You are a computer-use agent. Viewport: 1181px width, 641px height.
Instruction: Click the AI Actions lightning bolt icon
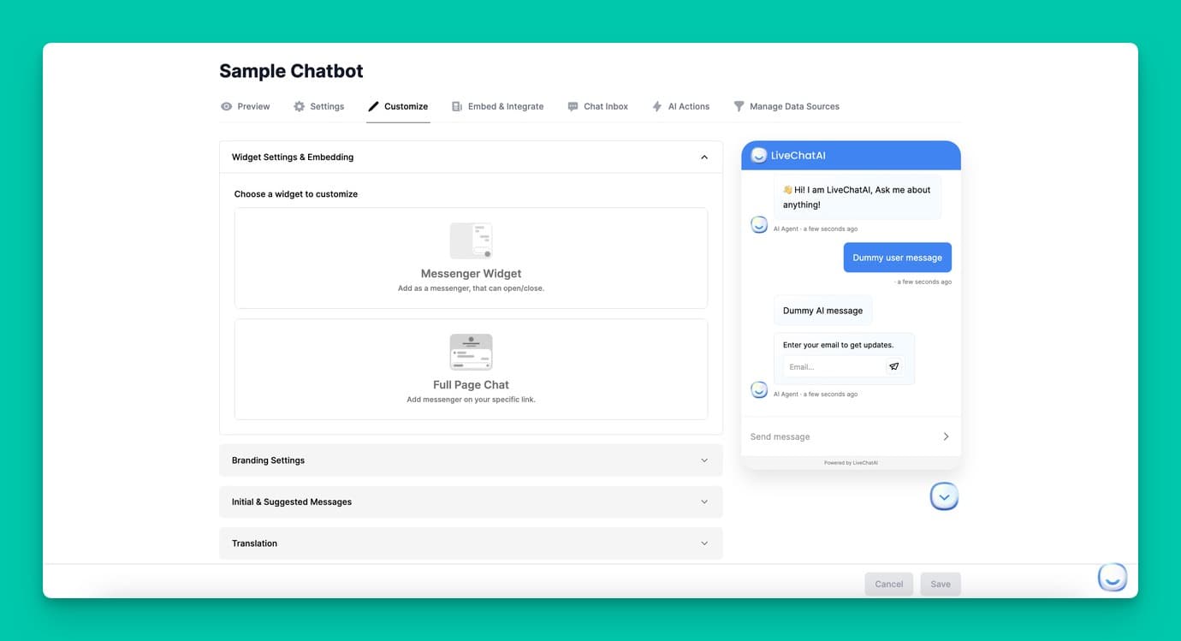tap(657, 106)
